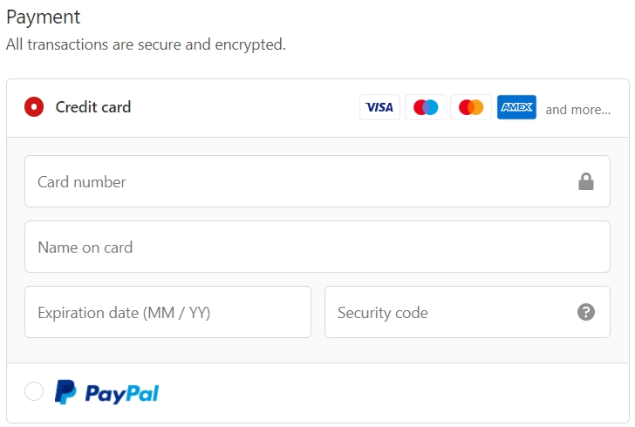This screenshot has width=635, height=427.
Task: Click the Payment section heading
Action: [44, 17]
